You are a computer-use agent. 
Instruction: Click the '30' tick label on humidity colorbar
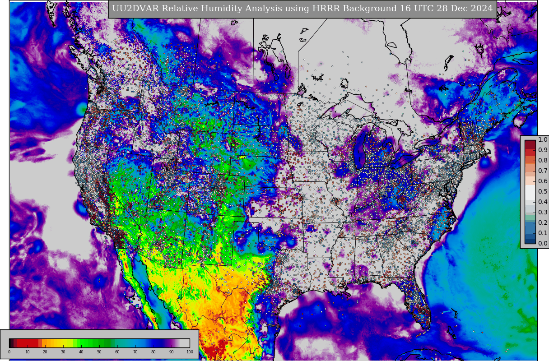point(63,352)
